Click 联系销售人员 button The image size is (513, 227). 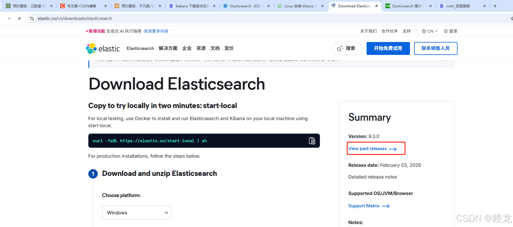click(x=436, y=48)
